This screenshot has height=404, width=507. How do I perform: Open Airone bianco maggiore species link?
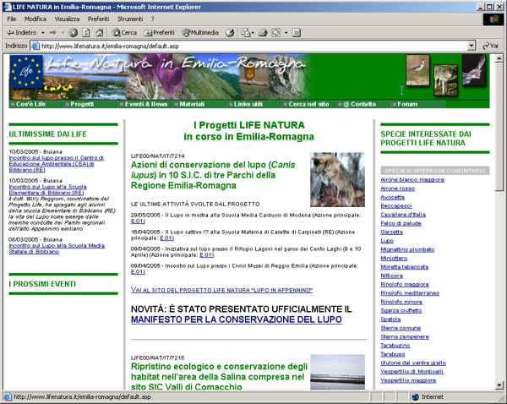click(x=412, y=179)
